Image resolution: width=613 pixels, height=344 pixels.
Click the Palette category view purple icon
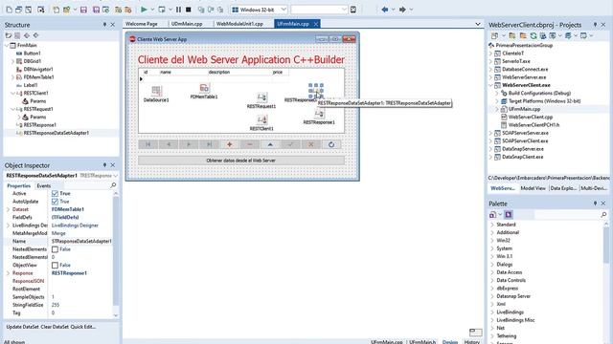pos(509,214)
